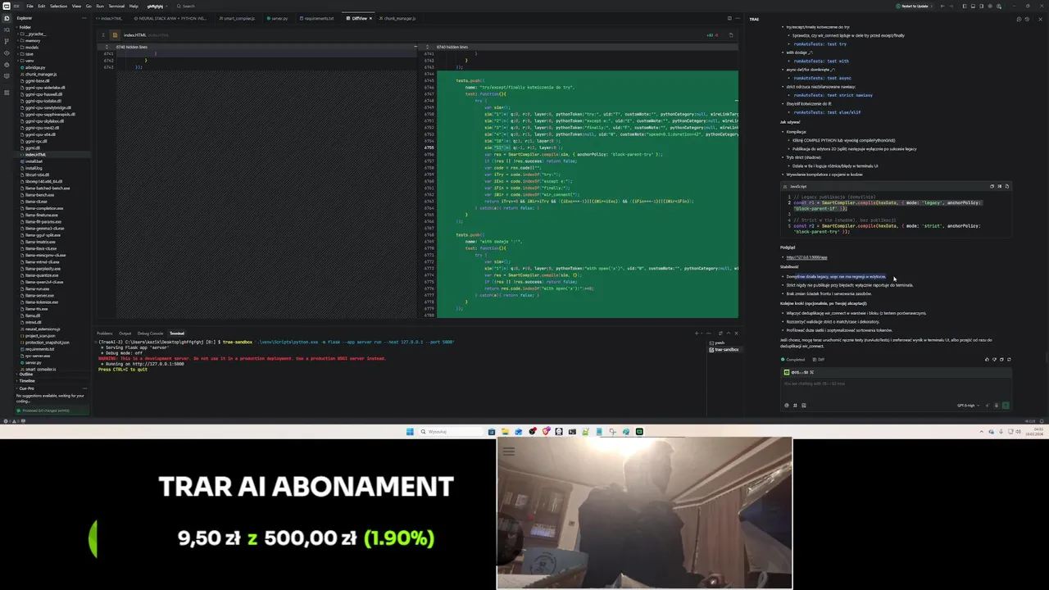Open the Search view in activity bar
1049x590 pixels.
[6, 29]
